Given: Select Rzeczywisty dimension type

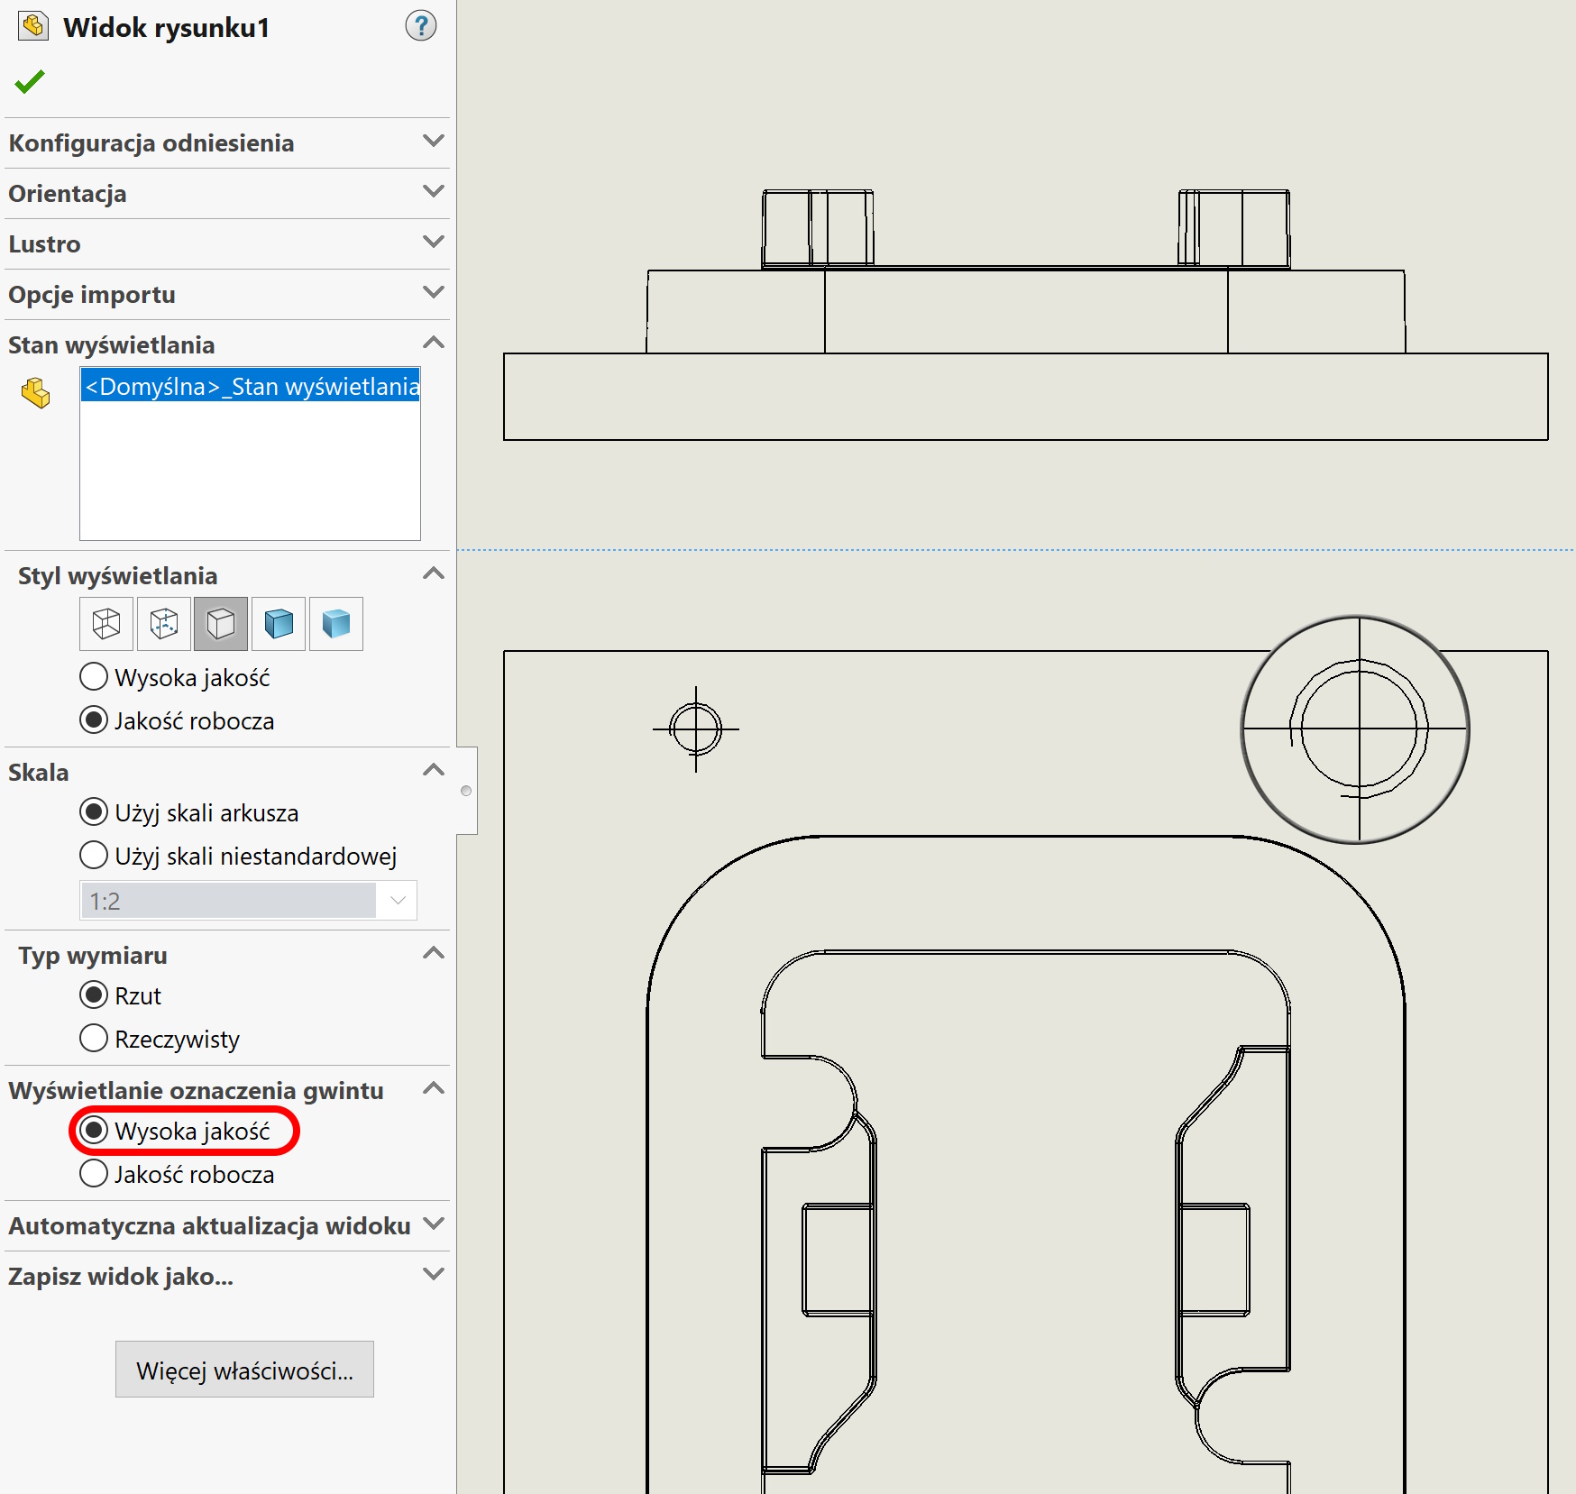Looking at the screenshot, I should pos(160,1039).
